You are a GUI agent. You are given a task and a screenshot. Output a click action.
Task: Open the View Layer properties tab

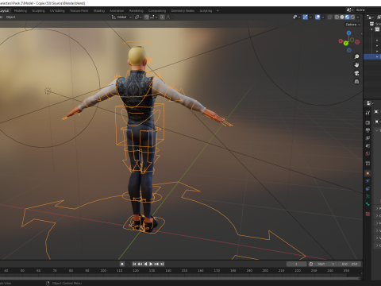[x=368, y=138]
